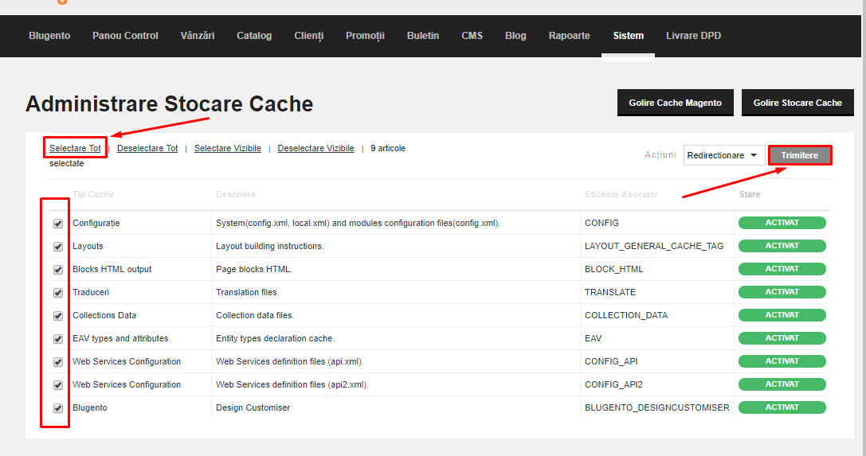Open the CMS menu
This screenshot has width=866, height=456.
click(x=472, y=36)
